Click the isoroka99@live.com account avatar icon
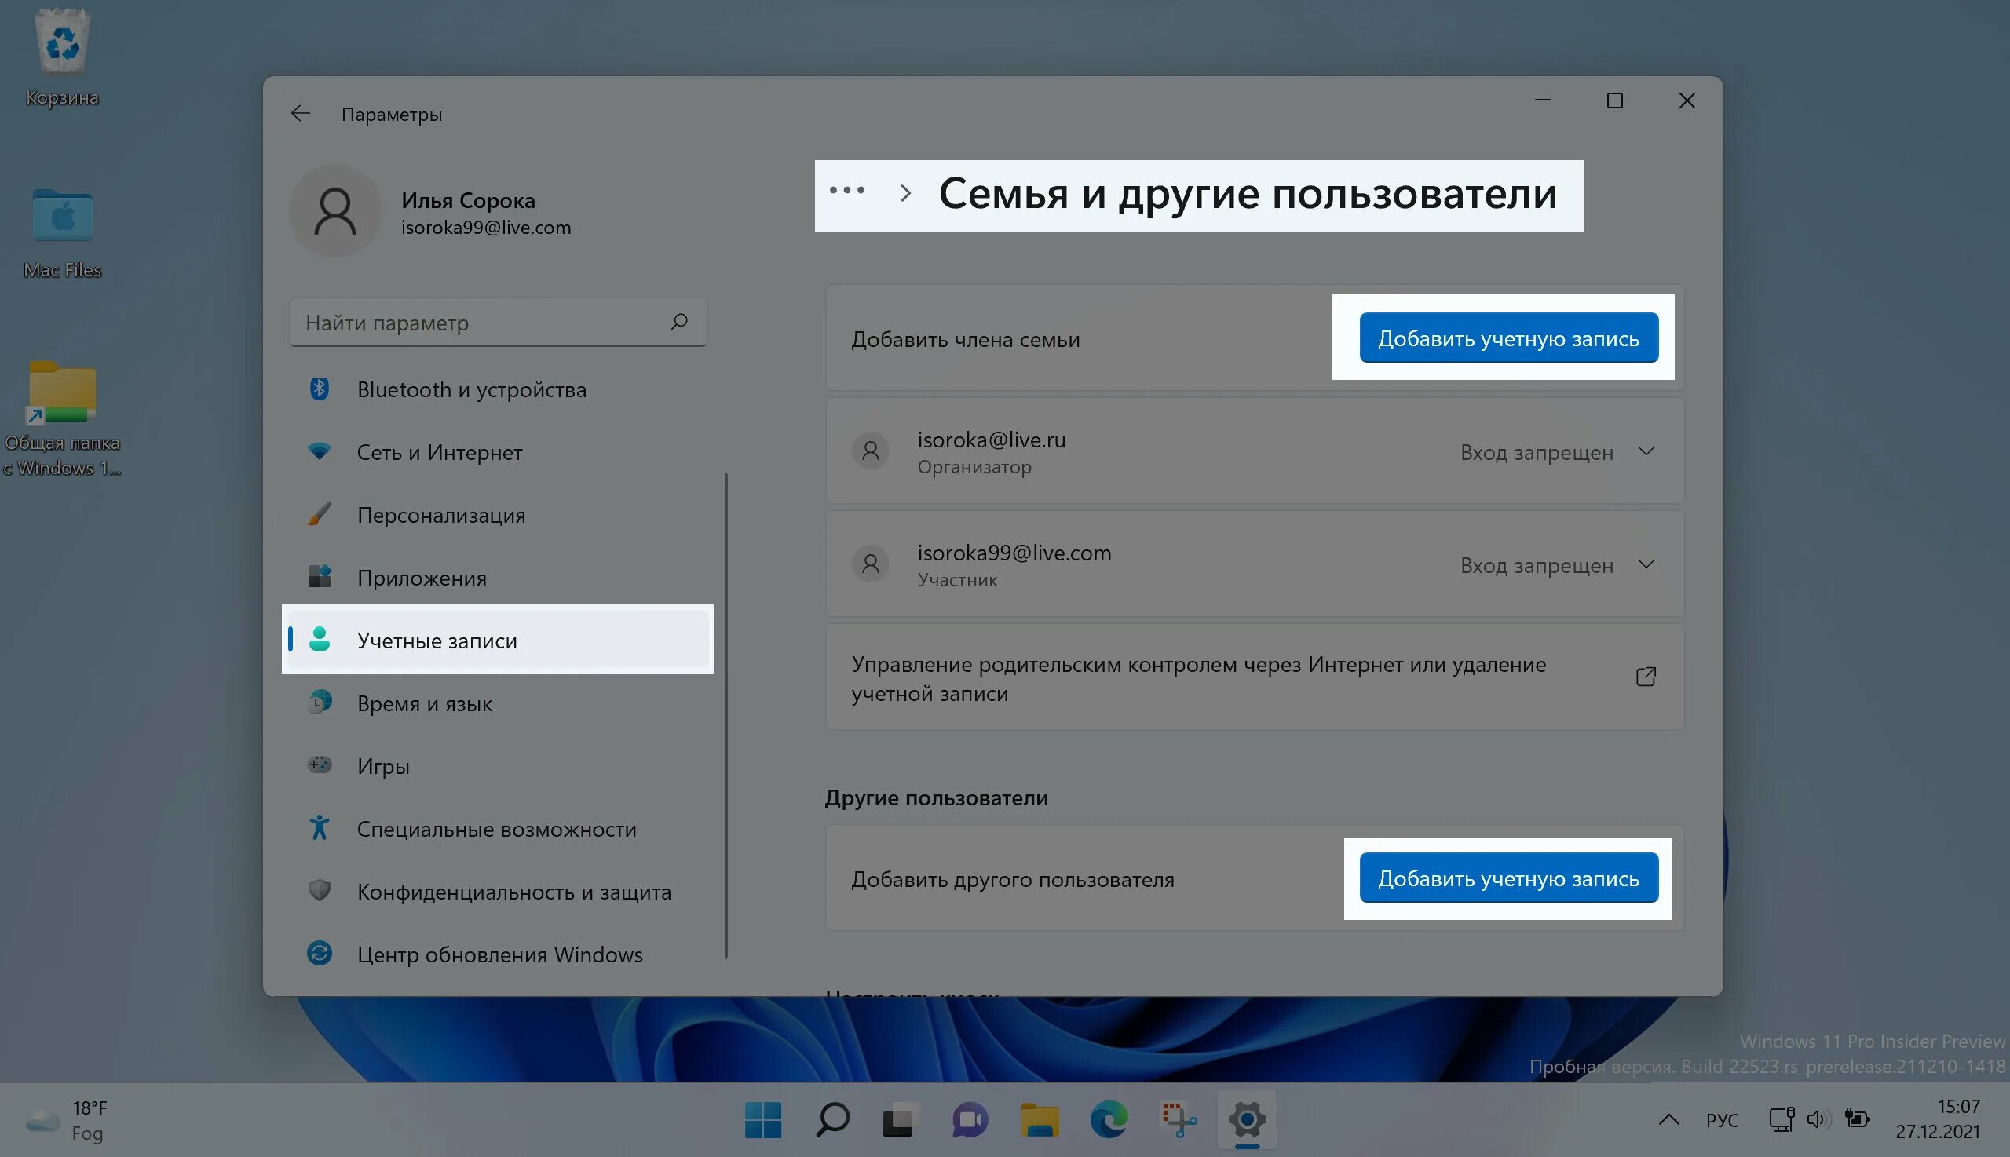Screen dimensions: 2010x1157 click(871, 564)
